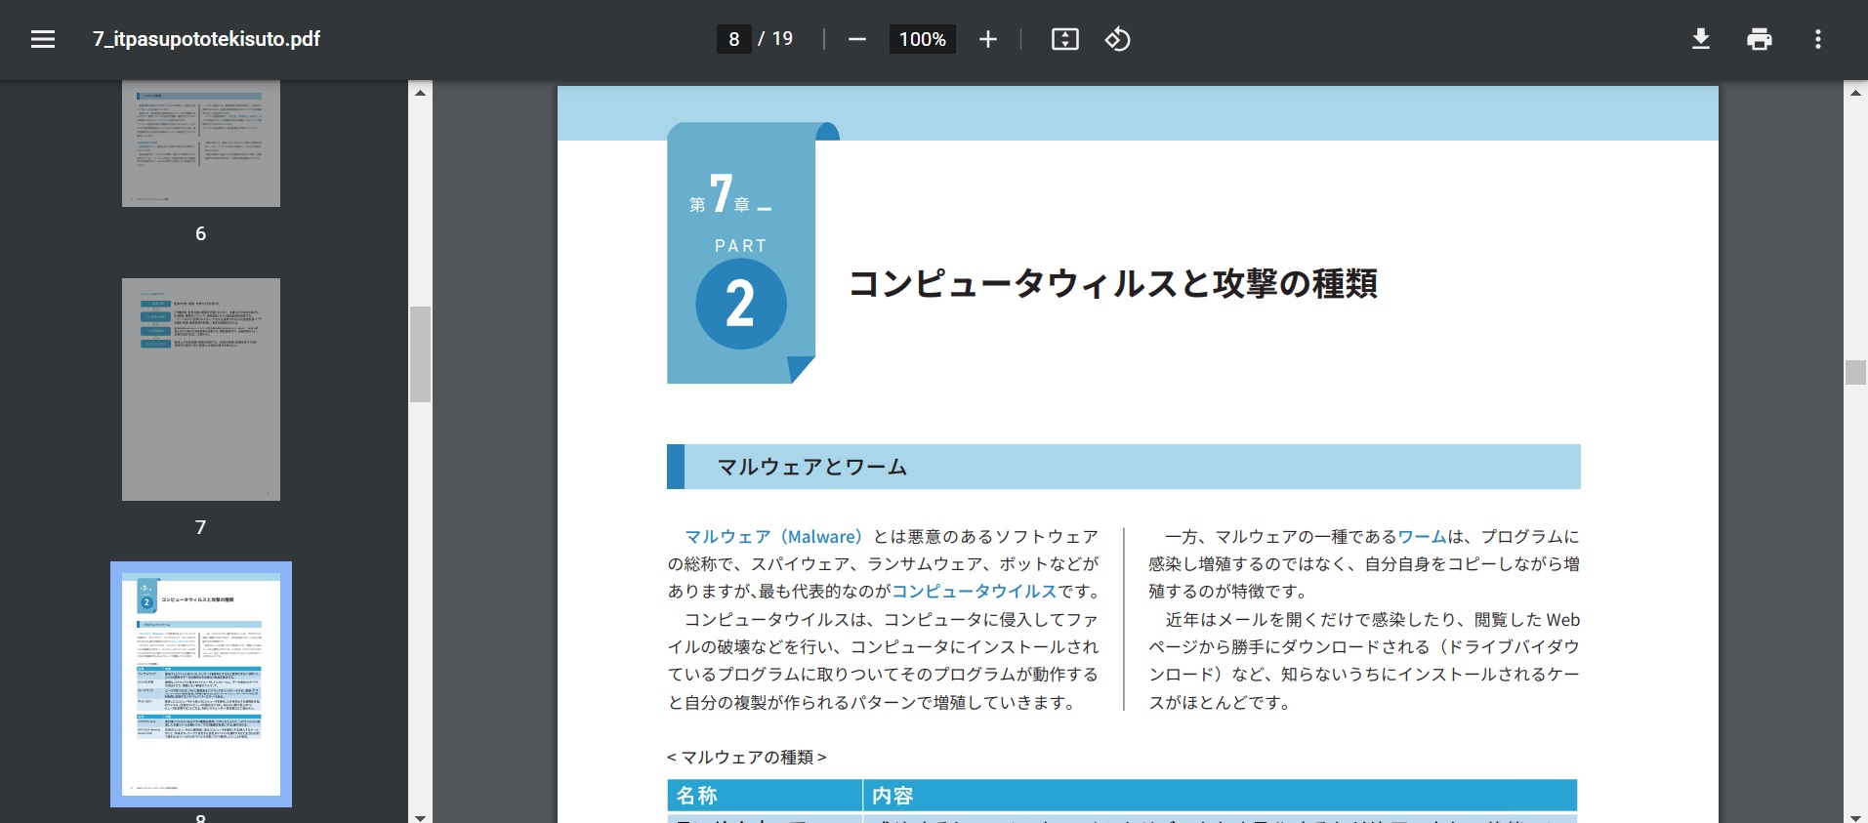Download the PDF file
Viewport: 1868px width, 823px height.
(x=1700, y=39)
